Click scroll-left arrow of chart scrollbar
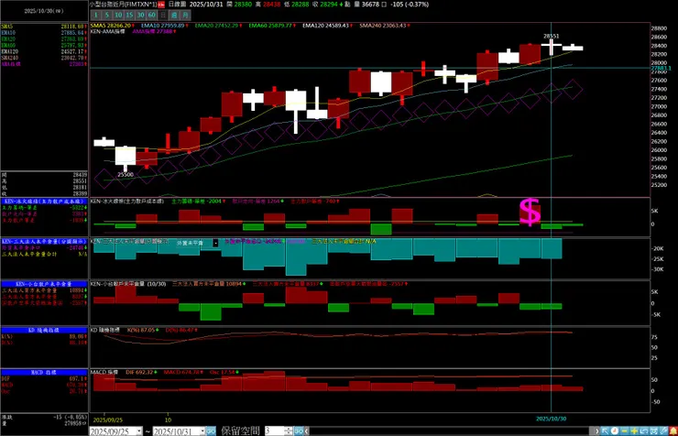678x436 pixels. 307,431
